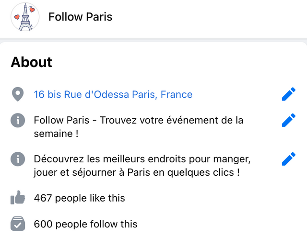Click the thumbs-up likes icon
The image size is (307, 237).
18,198
